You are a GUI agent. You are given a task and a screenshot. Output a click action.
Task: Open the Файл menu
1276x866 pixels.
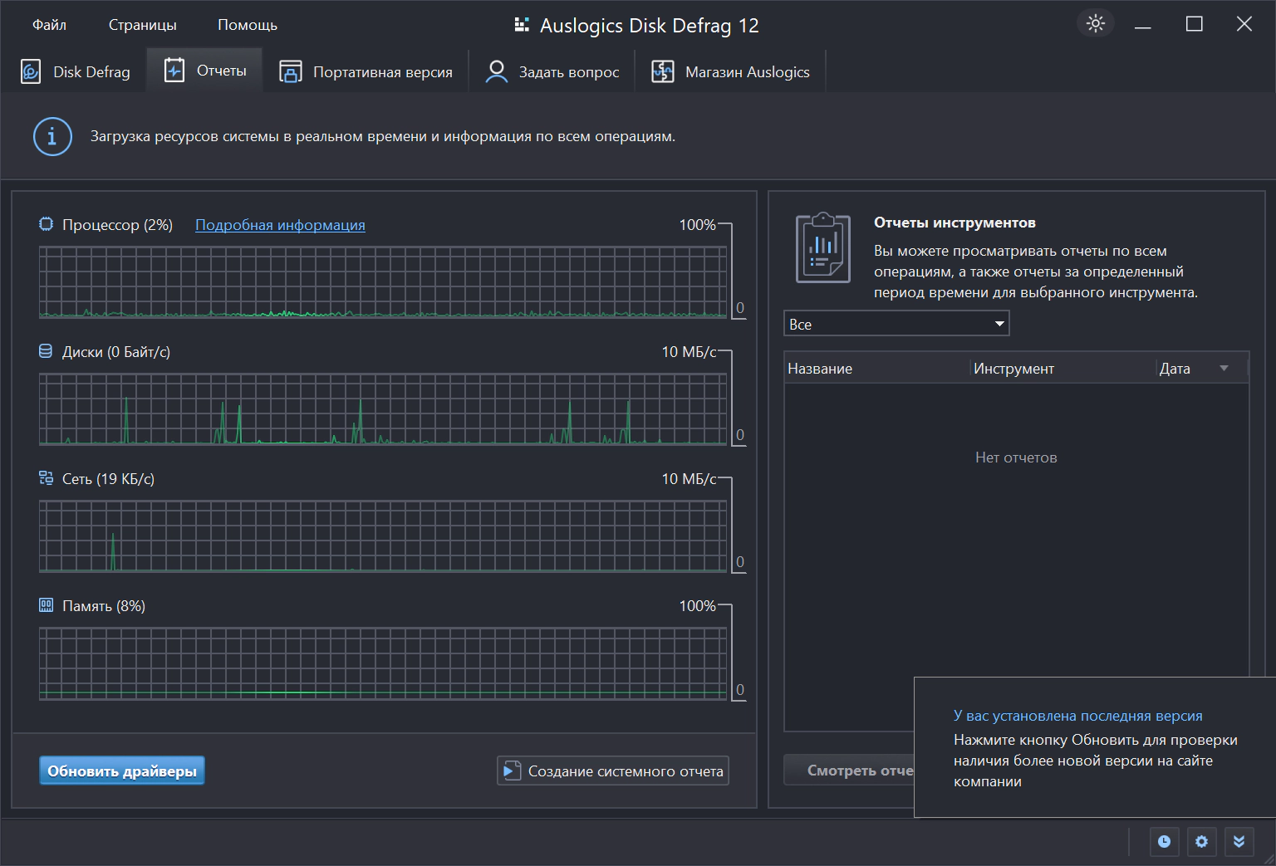click(x=49, y=25)
